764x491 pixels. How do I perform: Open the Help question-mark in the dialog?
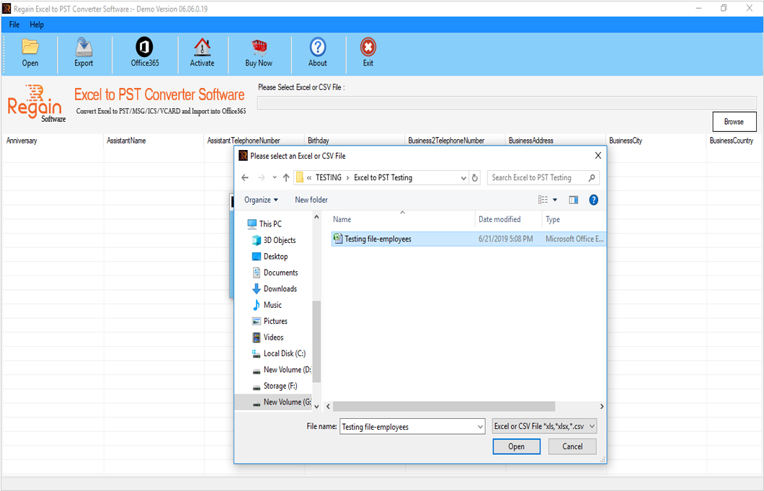pyautogui.click(x=593, y=200)
